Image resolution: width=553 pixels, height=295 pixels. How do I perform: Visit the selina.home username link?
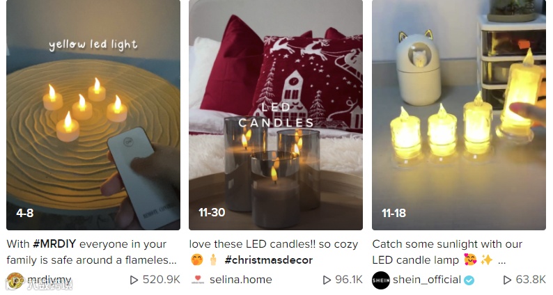tap(241, 280)
